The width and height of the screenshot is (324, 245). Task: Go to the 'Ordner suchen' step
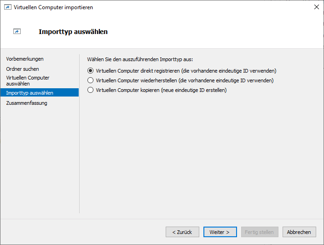pyautogui.click(x=23, y=69)
